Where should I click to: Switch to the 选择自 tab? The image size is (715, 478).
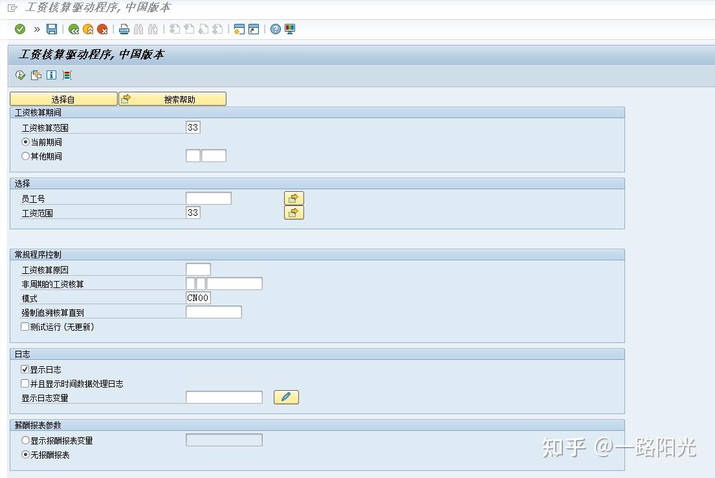(x=63, y=98)
